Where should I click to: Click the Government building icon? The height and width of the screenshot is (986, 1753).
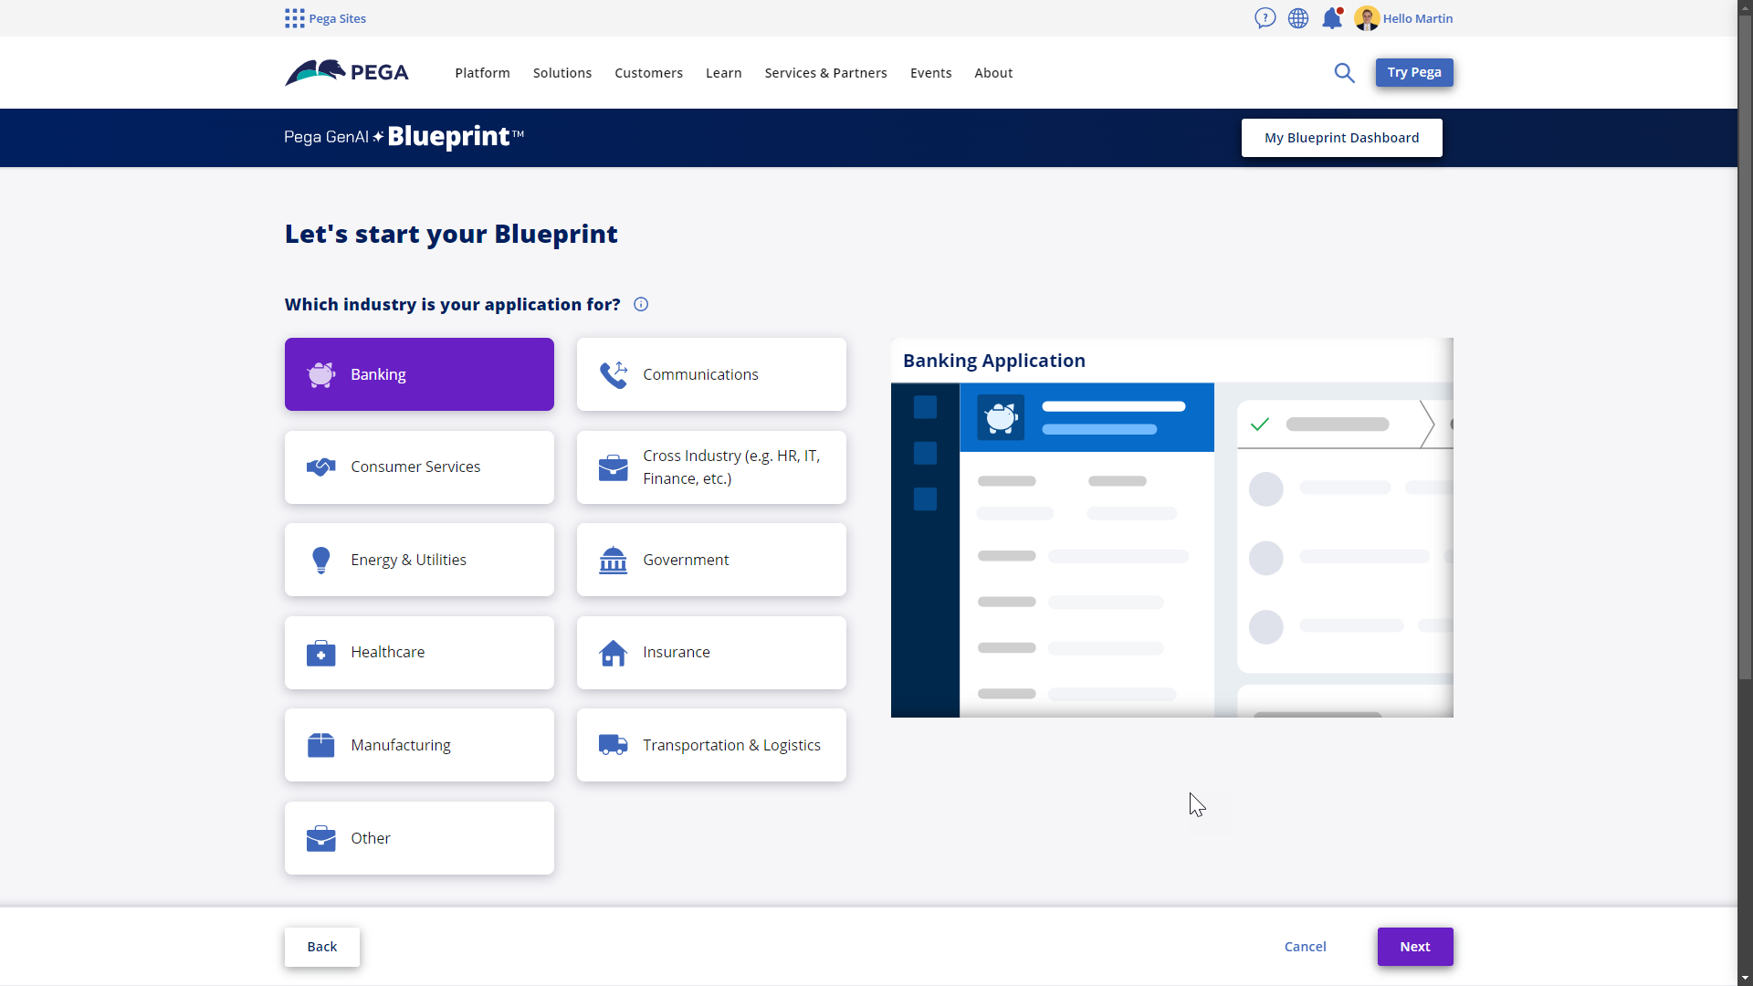tap(614, 560)
